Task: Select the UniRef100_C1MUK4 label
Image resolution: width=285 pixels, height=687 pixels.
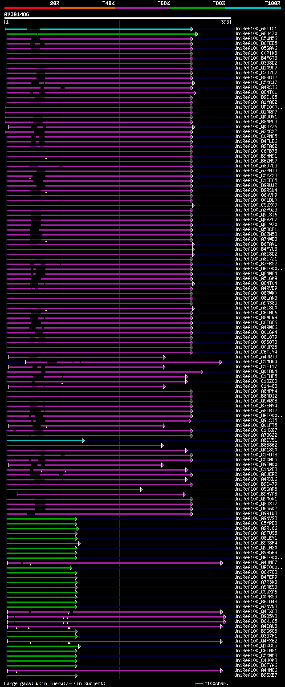Action: click(256, 362)
